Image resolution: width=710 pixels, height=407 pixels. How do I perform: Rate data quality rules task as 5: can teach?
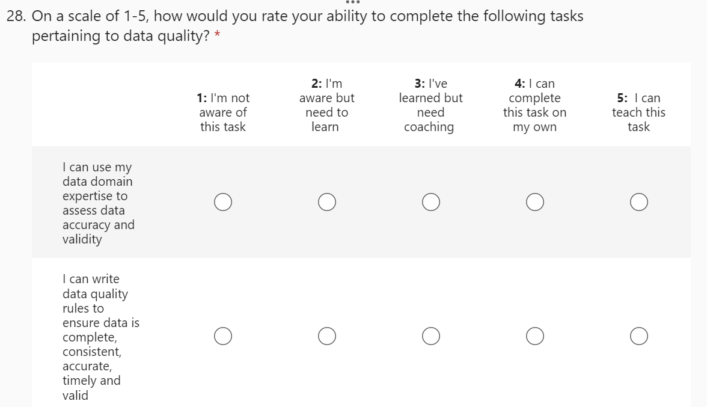coord(639,337)
